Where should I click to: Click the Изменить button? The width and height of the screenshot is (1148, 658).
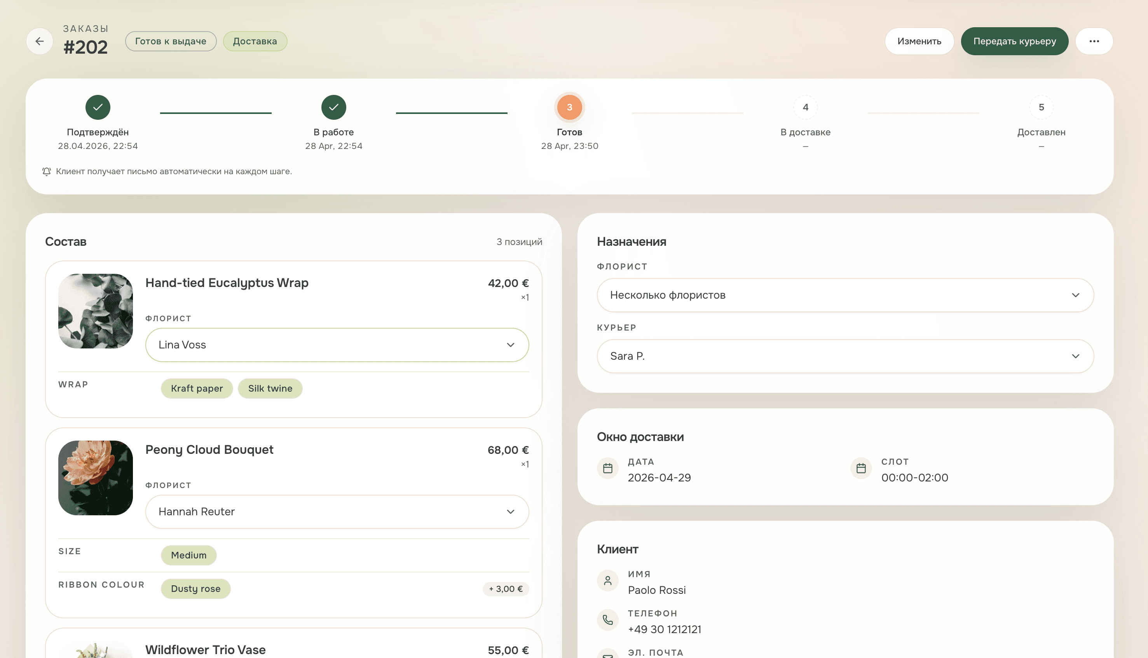pos(919,41)
